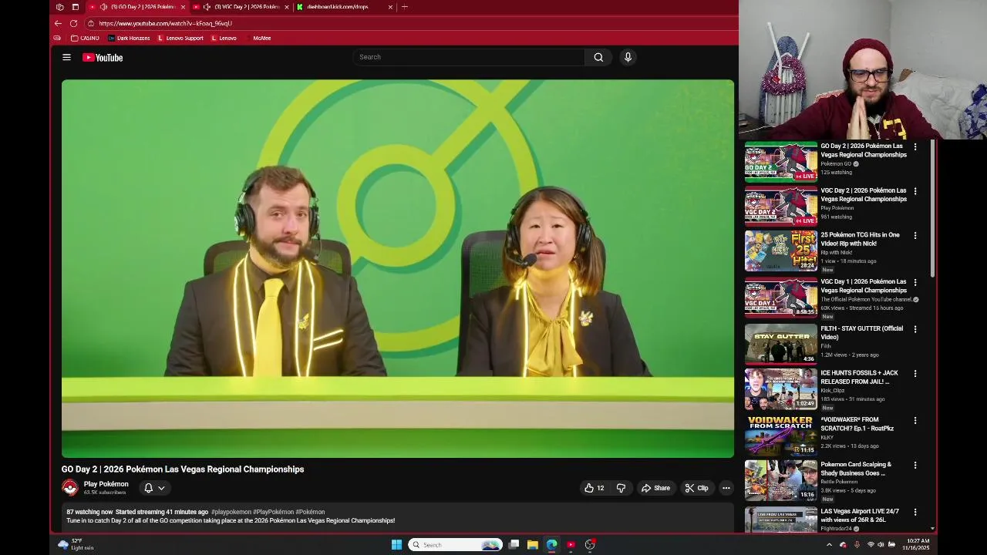Unmute the VGC Day 2 tab audio
Image resolution: width=987 pixels, height=555 pixels.
207,7
